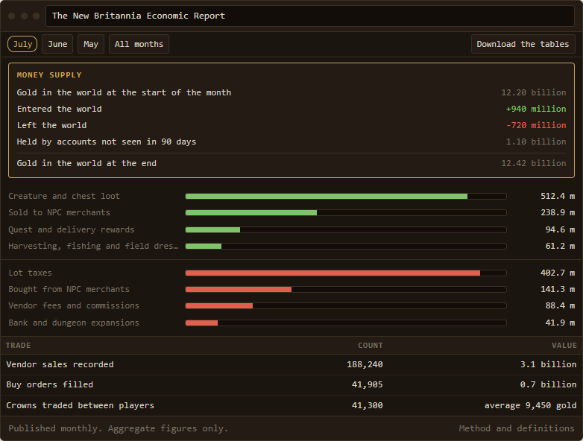
Task: Click the '141.3 m' value
Action: [558, 289]
